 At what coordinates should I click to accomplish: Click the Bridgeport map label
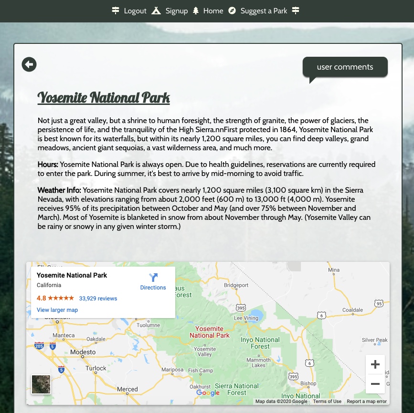pyautogui.click(x=236, y=285)
